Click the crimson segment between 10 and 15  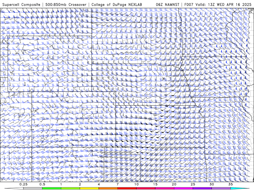pos(146,188)
